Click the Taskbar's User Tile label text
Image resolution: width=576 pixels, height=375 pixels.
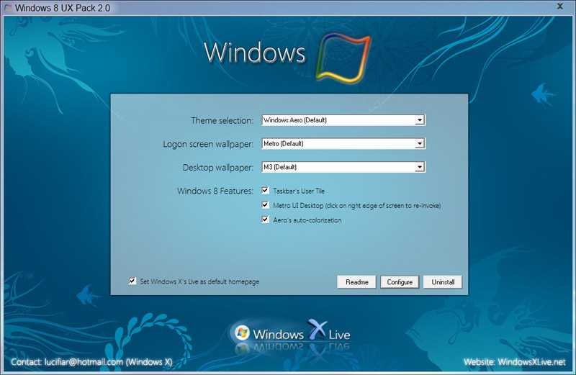click(299, 191)
